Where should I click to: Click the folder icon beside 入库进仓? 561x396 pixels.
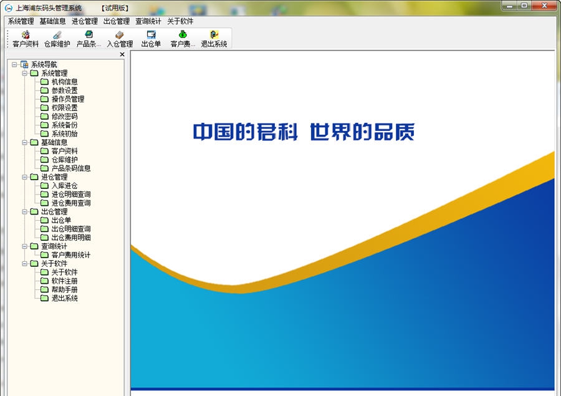pos(44,185)
